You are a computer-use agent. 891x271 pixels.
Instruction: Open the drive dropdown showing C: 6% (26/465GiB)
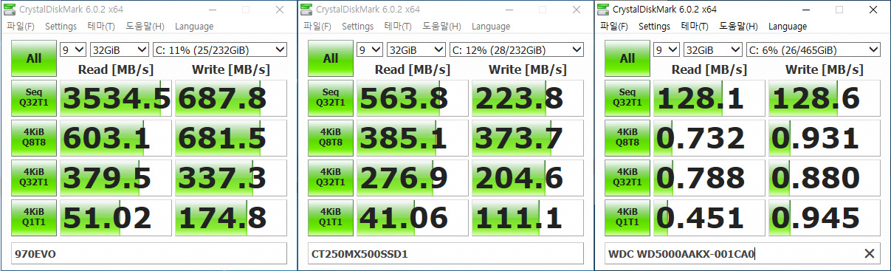click(x=813, y=50)
